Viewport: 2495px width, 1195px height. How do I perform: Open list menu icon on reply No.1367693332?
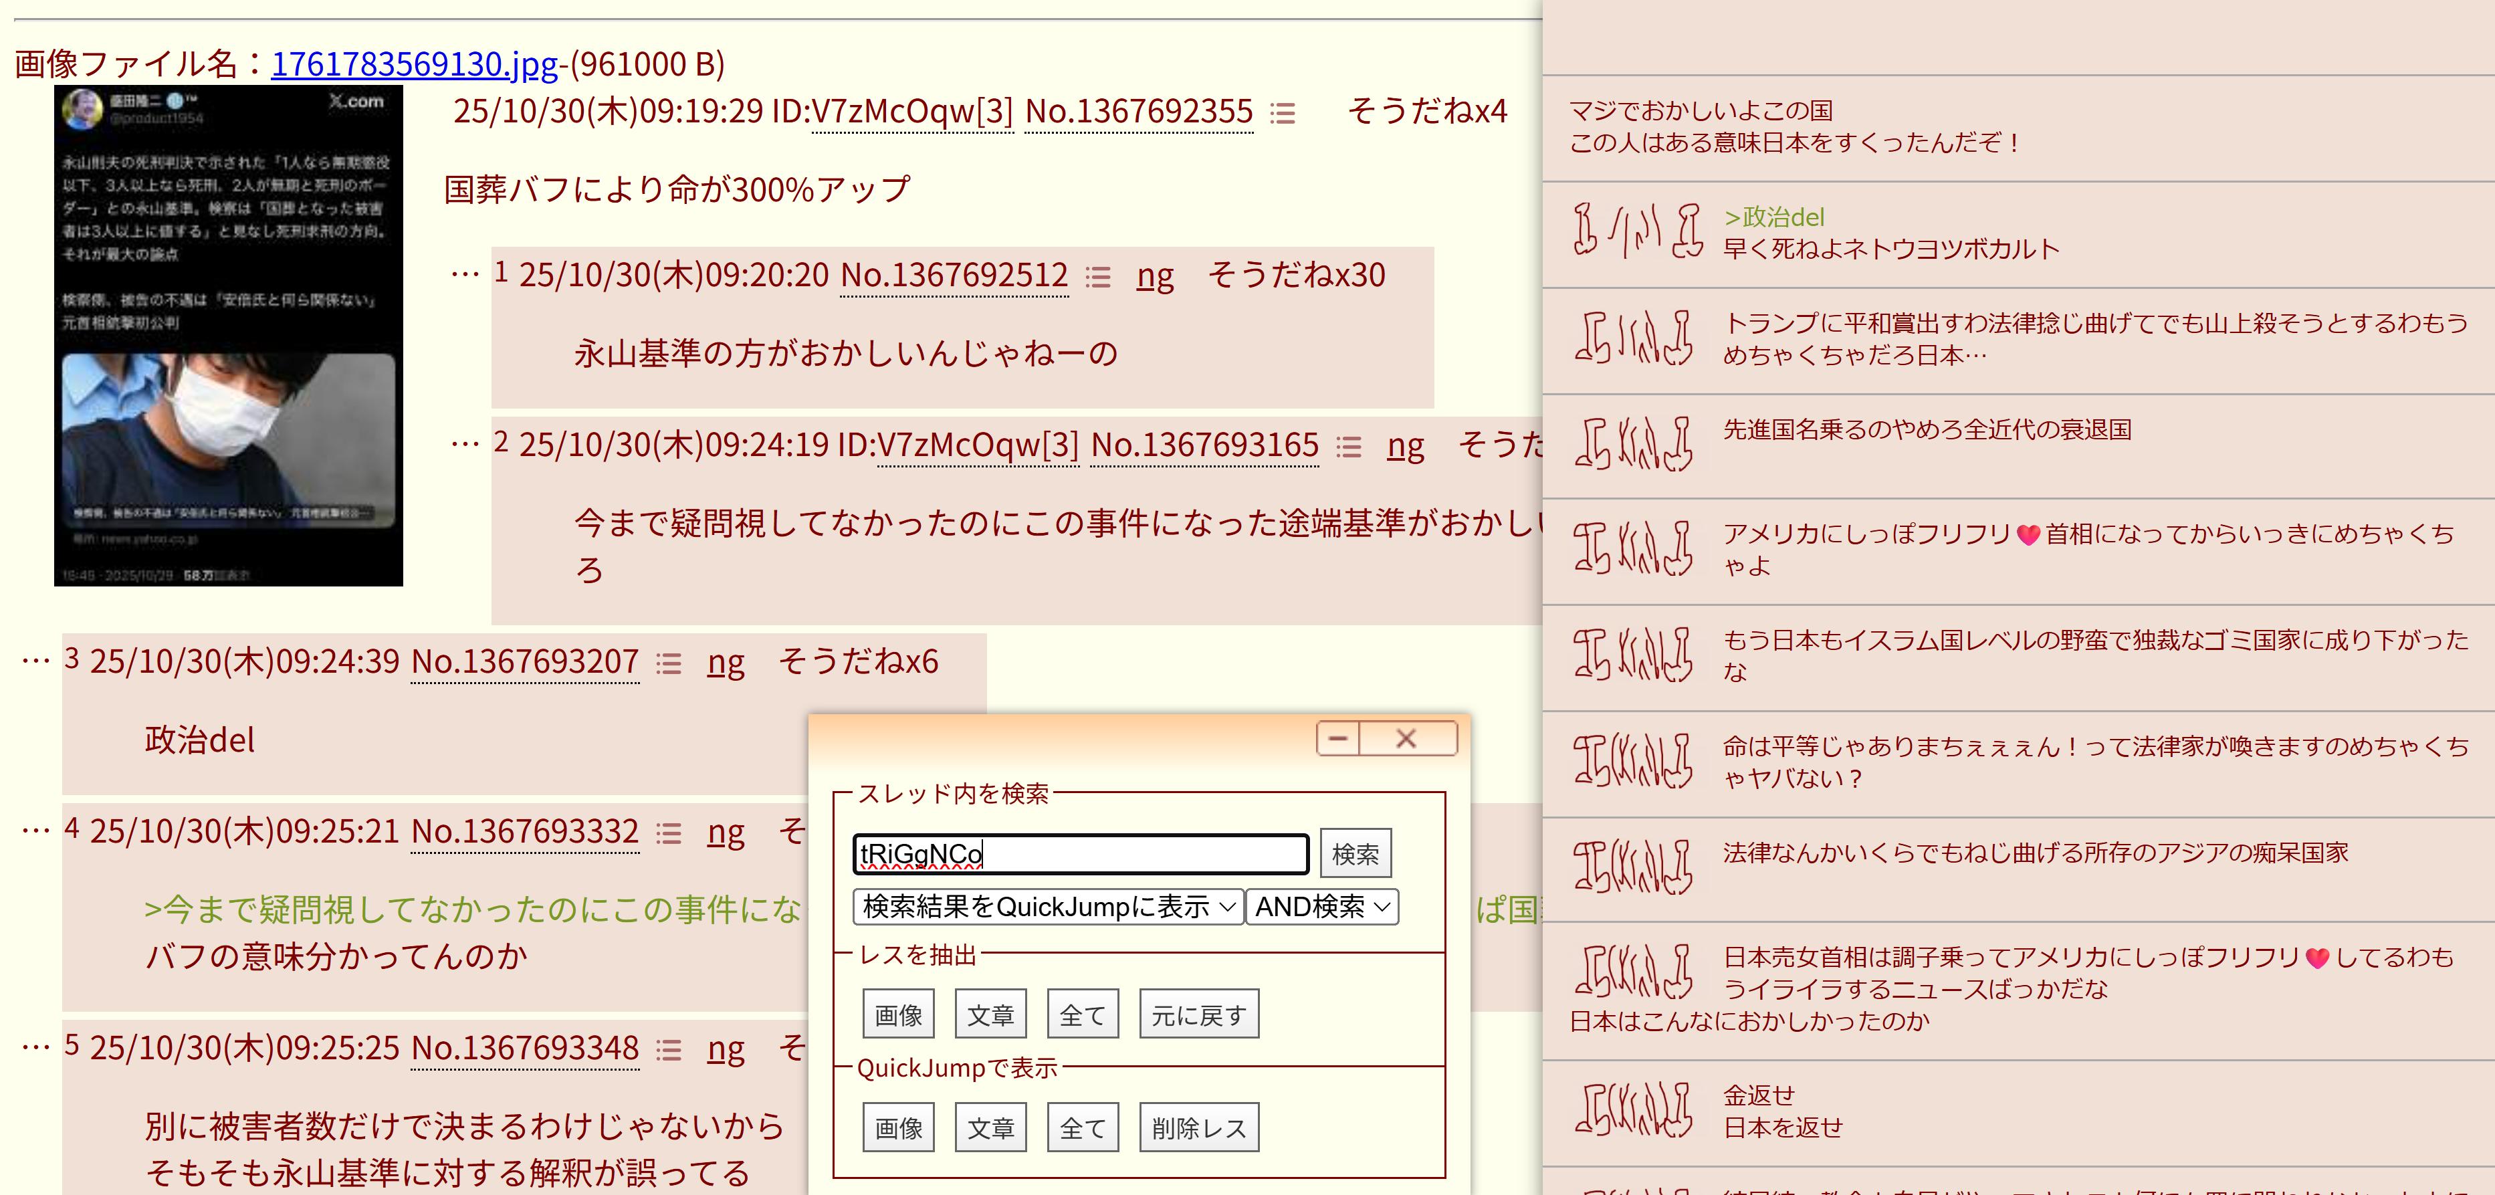click(668, 834)
